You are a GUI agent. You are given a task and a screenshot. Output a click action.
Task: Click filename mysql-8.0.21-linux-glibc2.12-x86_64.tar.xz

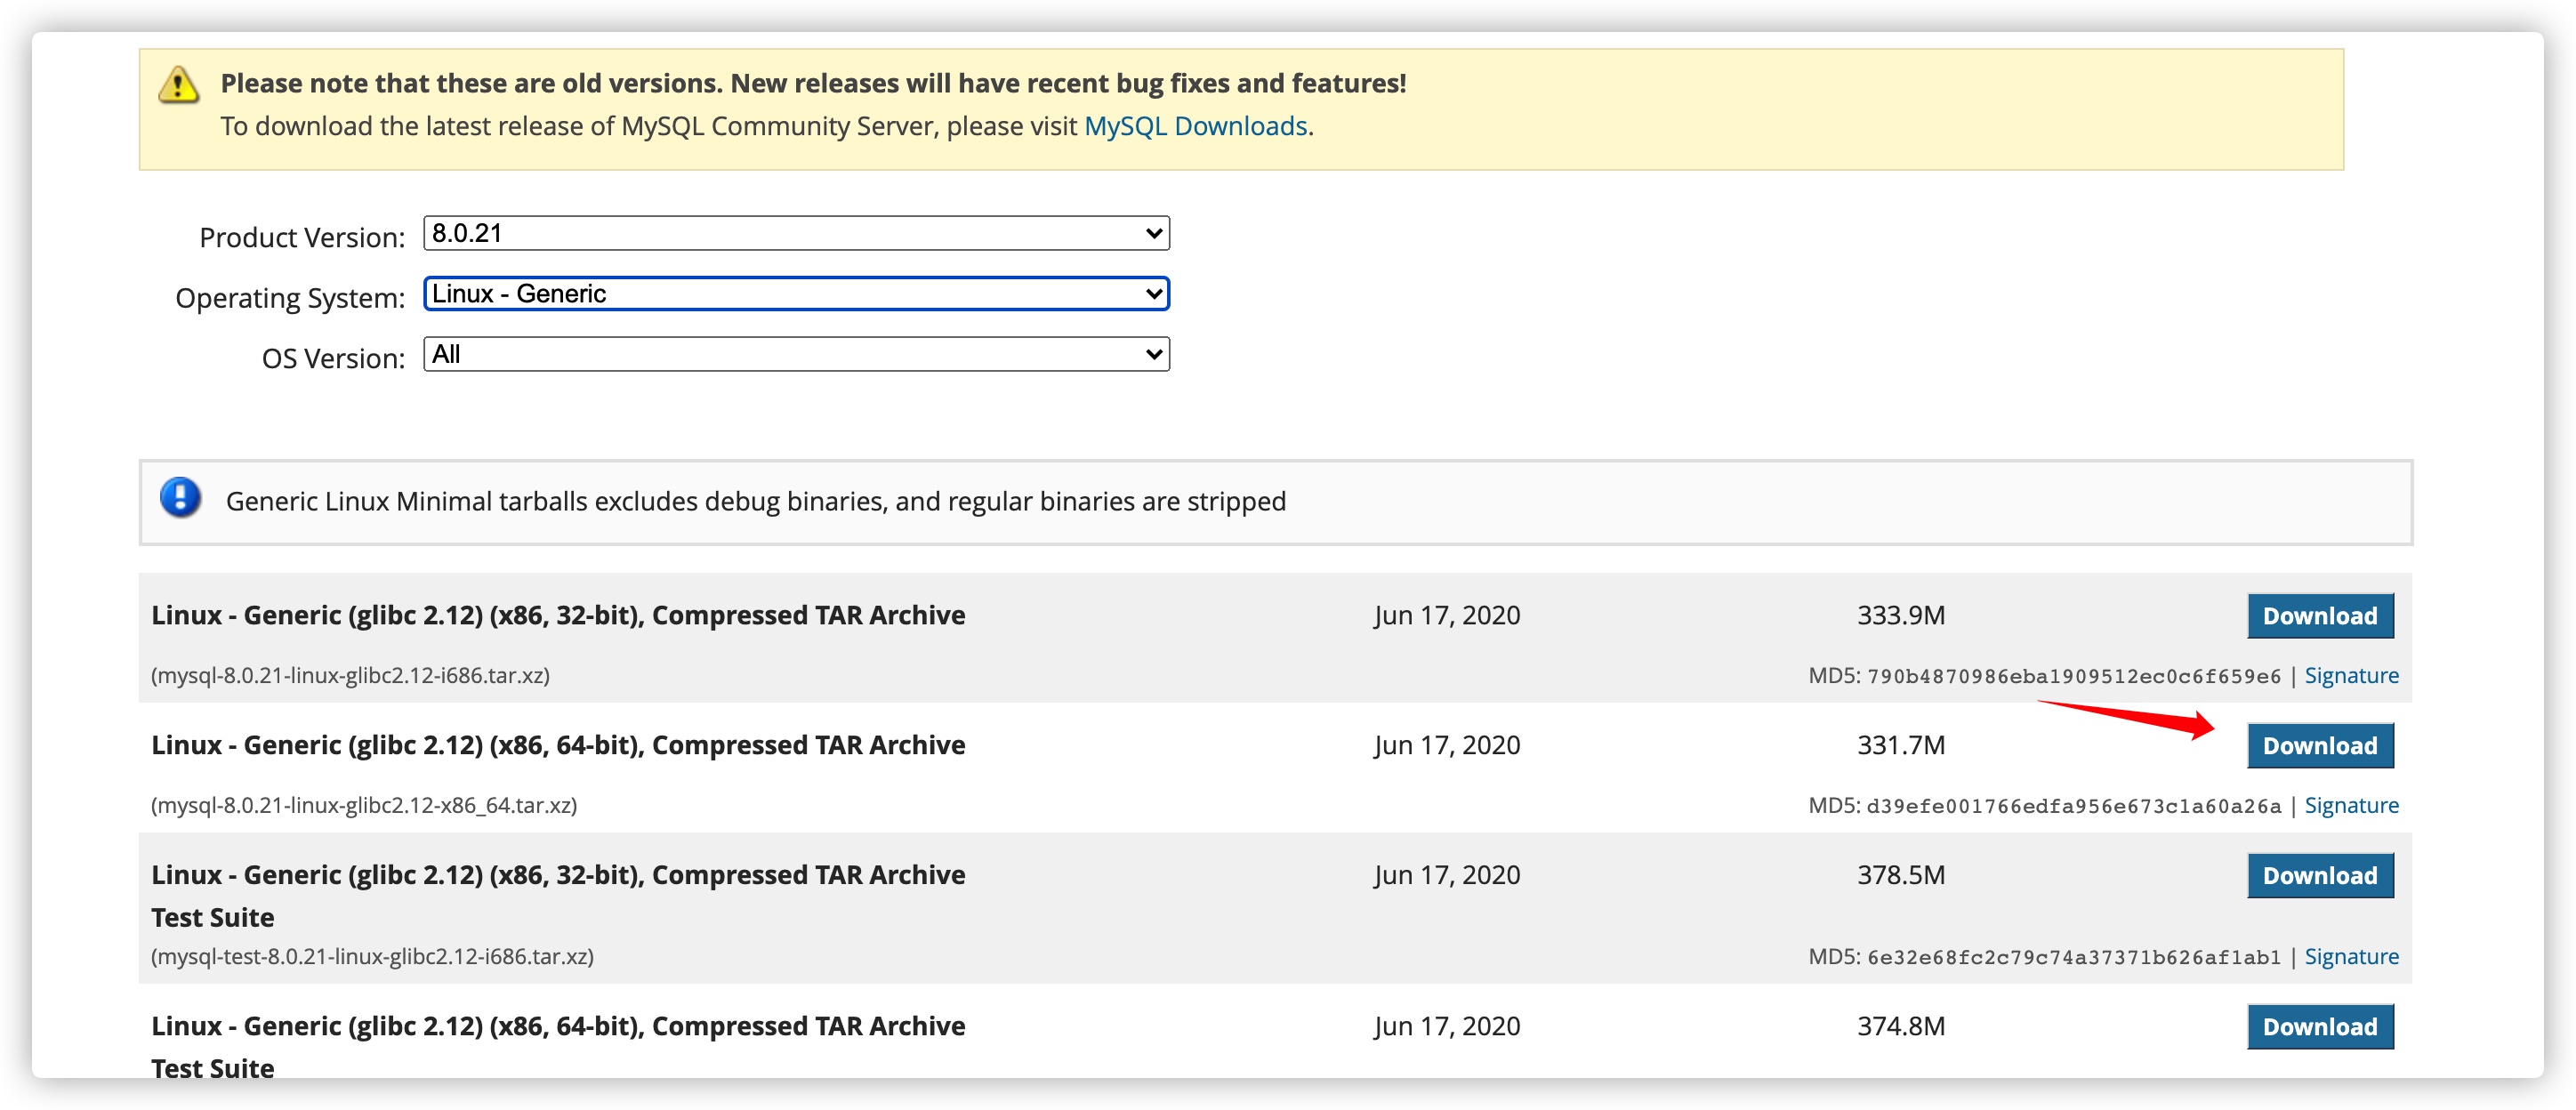364,806
